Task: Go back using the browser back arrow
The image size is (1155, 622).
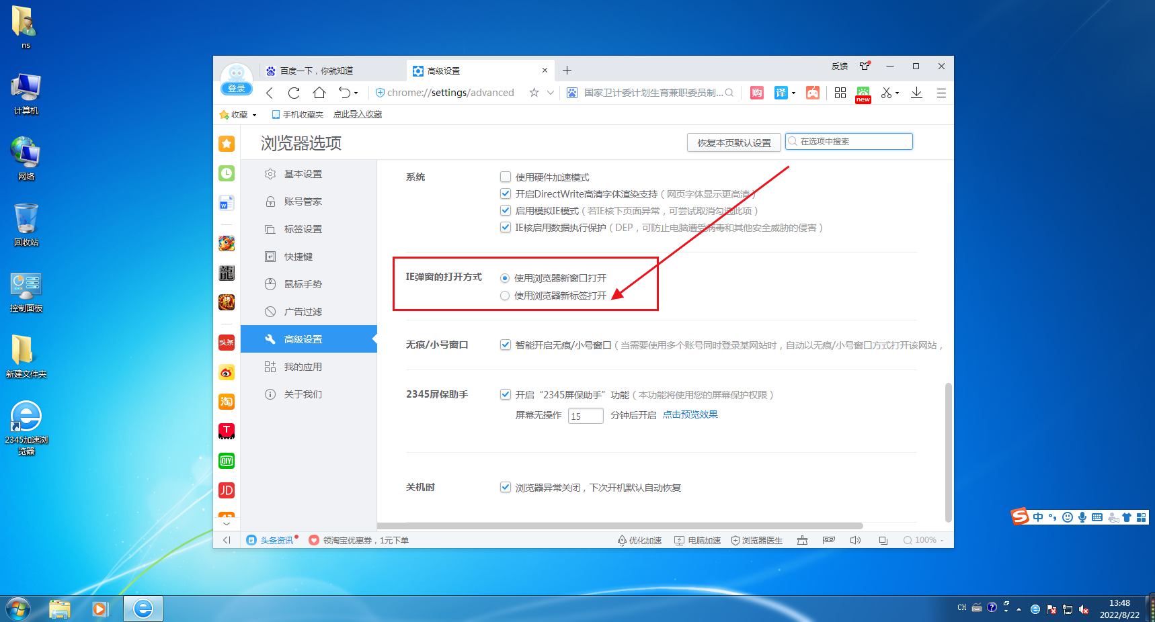Action: point(270,93)
